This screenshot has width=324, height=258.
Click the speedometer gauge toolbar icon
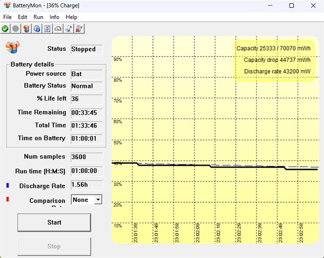[x=58, y=28]
